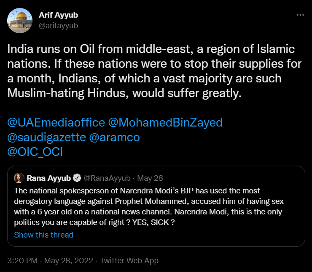The image size is (312, 272).
Task: Open the @MohamedBinZayed mention
Action: click(165, 122)
